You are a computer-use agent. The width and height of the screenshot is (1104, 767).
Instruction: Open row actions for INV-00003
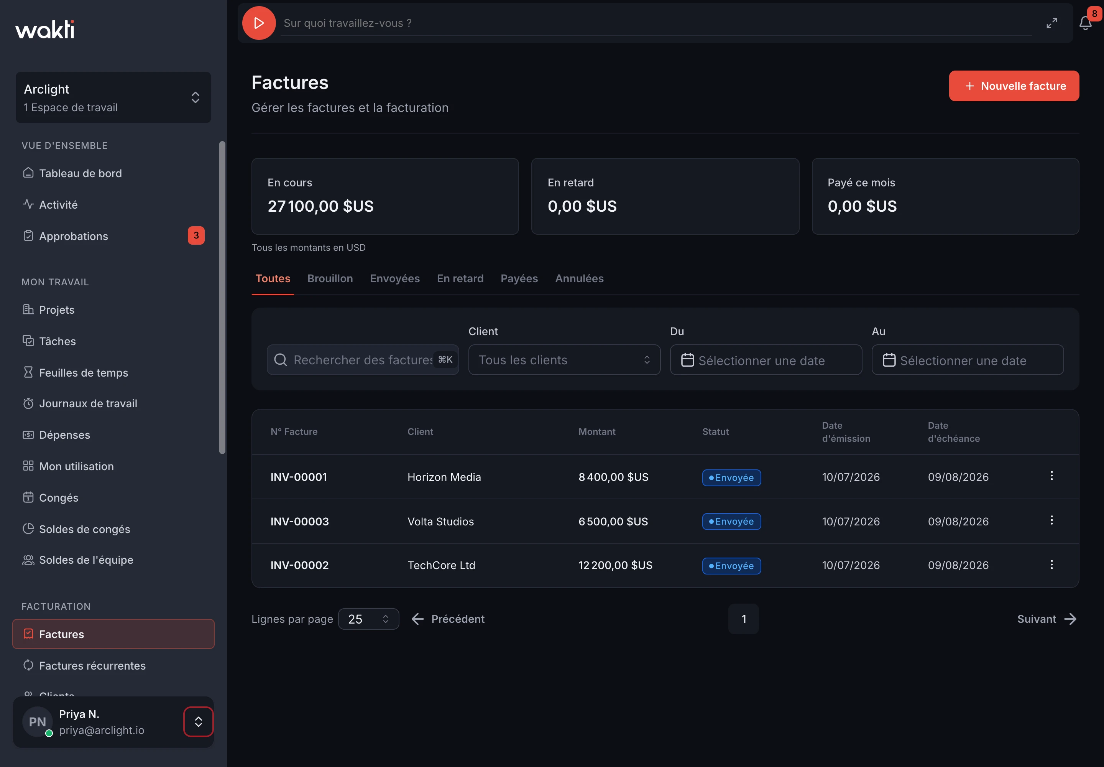tap(1051, 520)
